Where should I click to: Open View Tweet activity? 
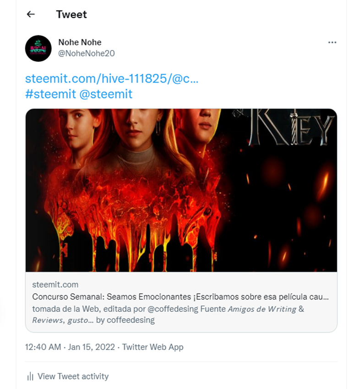(73, 376)
